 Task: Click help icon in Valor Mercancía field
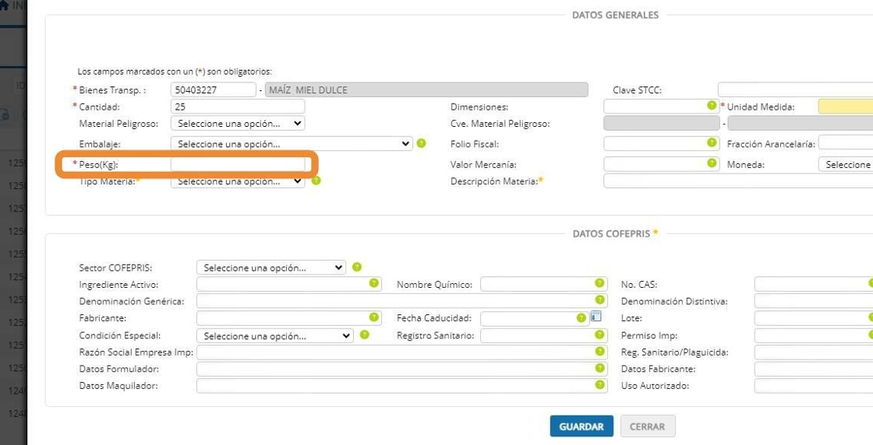pyautogui.click(x=711, y=163)
